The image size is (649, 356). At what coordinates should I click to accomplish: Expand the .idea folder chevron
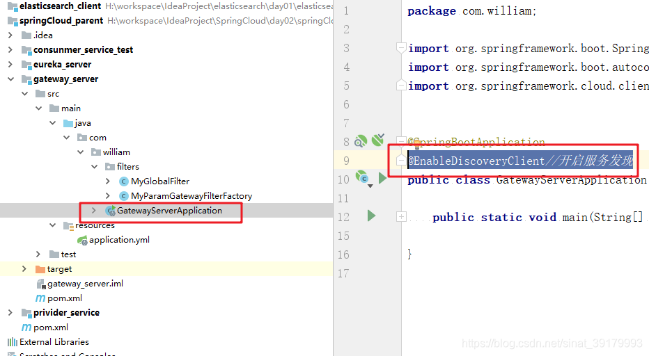pos(10,35)
